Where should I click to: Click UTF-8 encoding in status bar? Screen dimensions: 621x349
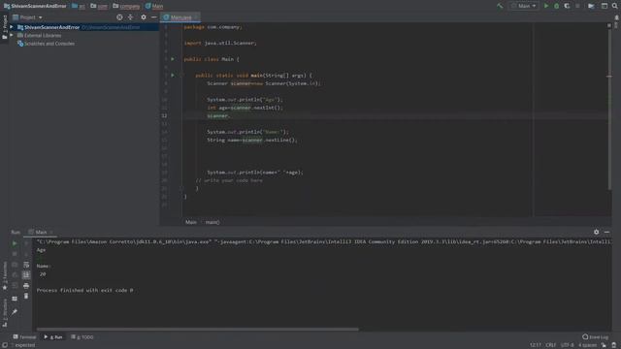567,345
